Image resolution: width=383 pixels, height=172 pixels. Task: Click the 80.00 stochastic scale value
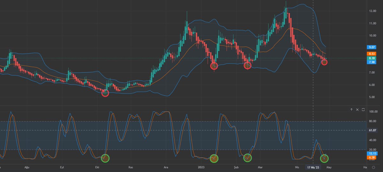tap(373, 121)
